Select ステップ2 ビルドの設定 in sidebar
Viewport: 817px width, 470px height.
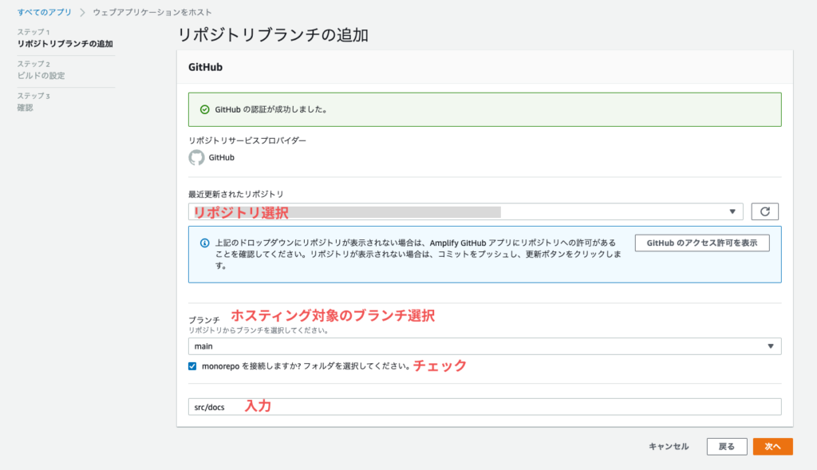pyautogui.click(x=41, y=70)
